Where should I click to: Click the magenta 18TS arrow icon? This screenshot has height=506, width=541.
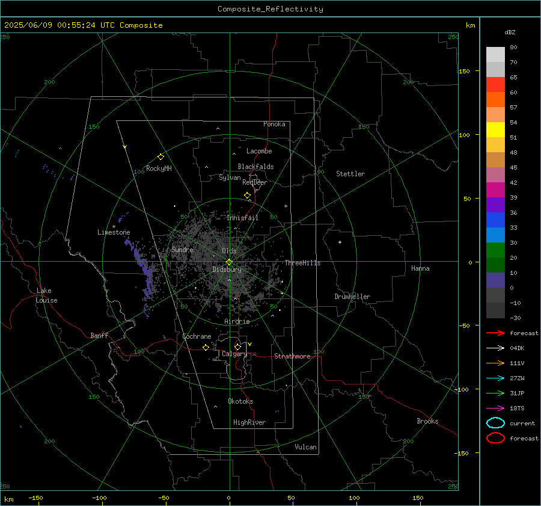pos(495,409)
